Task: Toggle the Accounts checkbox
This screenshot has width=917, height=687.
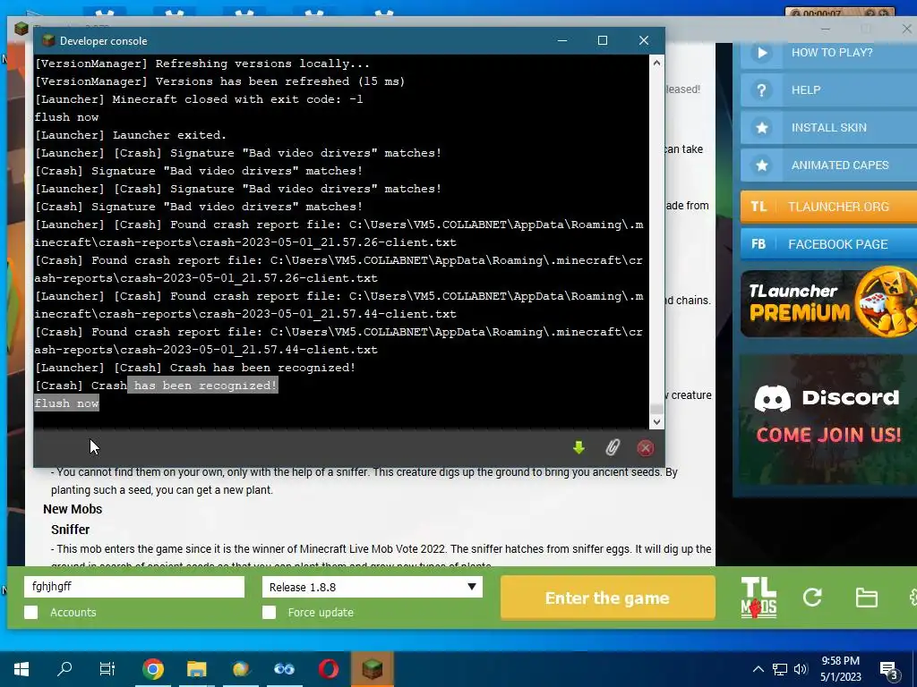Action: coord(31,612)
